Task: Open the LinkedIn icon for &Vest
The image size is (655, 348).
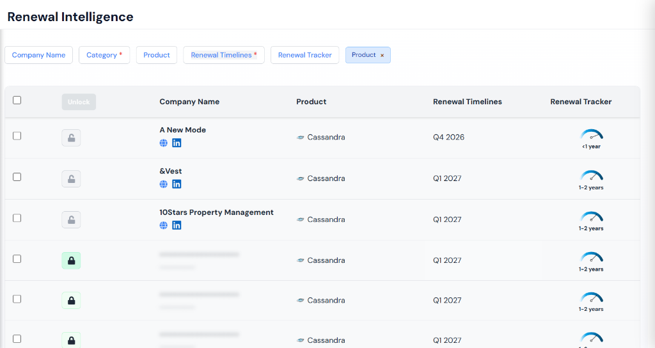Action: 177,184
